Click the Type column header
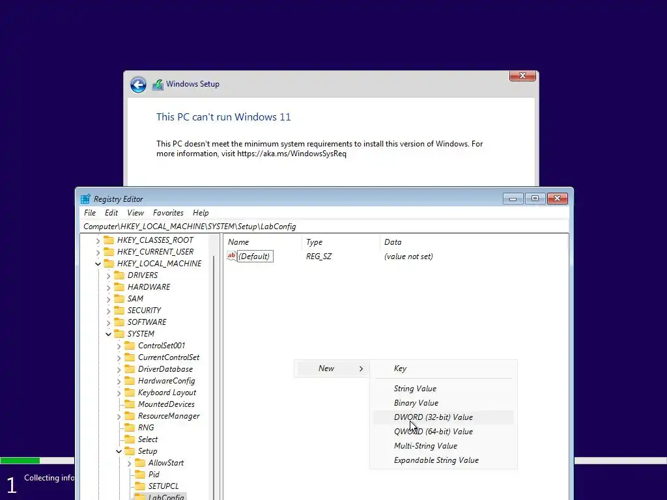667x500 pixels. pyautogui.click(x=341, y=242)
